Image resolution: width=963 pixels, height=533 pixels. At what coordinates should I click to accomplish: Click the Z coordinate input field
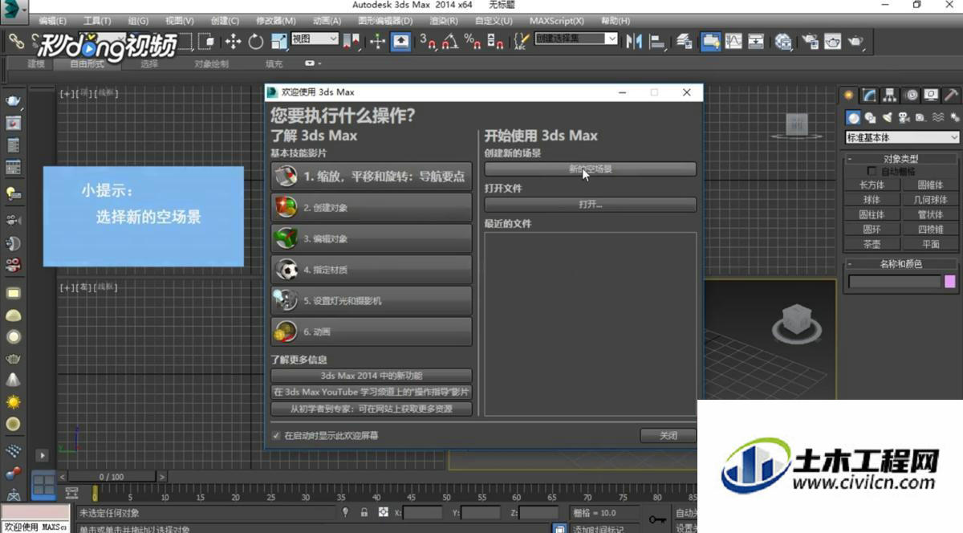point(538,513)
